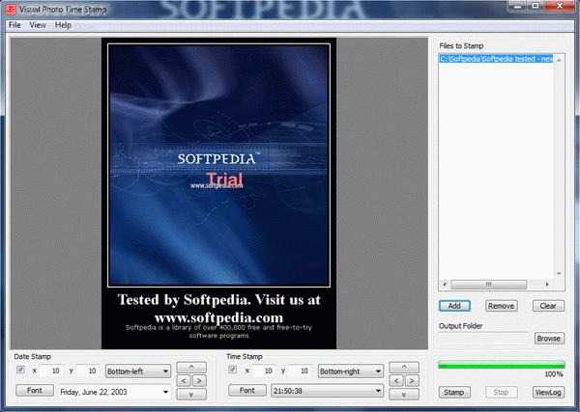Click the green progress bar

[x=500, y=365]
